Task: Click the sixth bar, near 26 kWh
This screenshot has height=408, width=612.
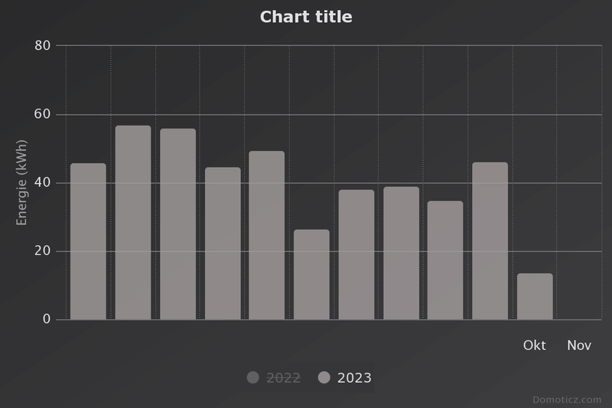Action: (311, 275)
